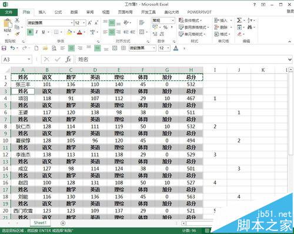Image resolution: width=294 pixels, height=234 pixels.
Task: Click the Format Painter brush icon
Action: (x=17, y=33)
